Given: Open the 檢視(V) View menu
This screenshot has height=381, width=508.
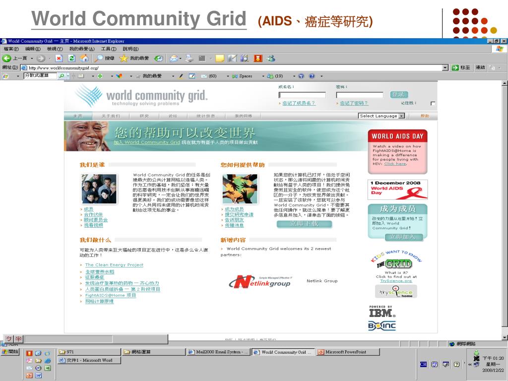Looking at the screenshot, I should click(x=55, y=49).
